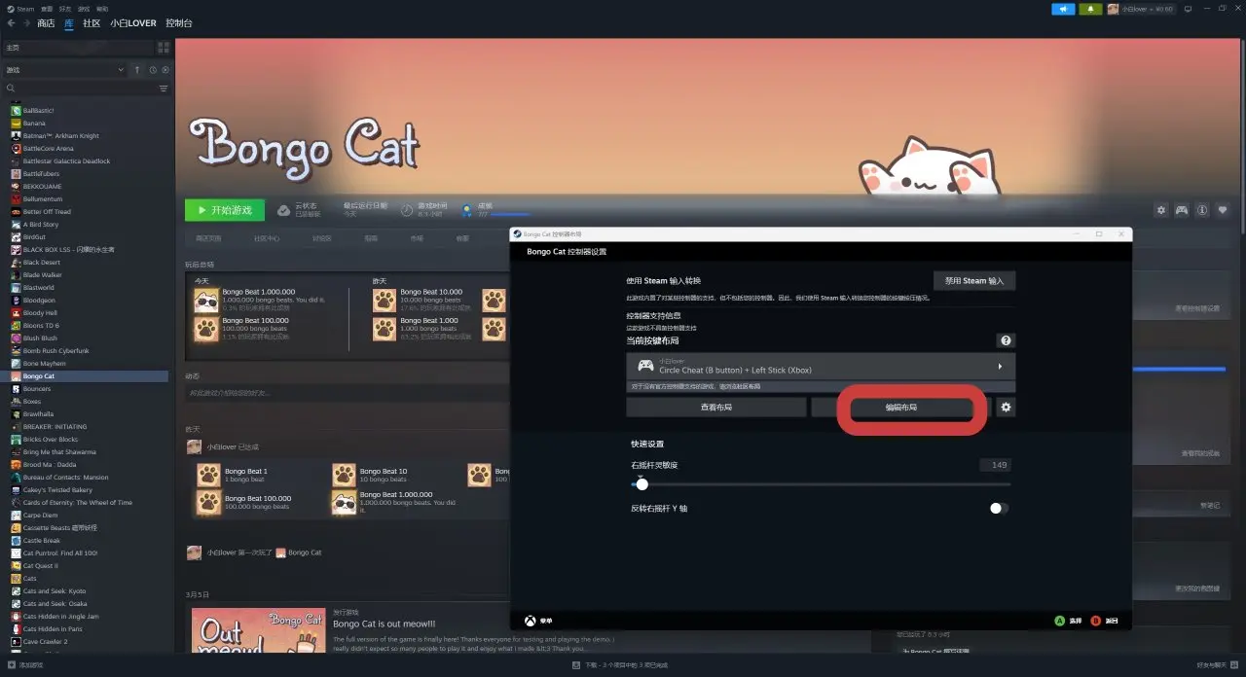
Task: Click the 禁用 Steam 输入 button
Action: point(973,280)
